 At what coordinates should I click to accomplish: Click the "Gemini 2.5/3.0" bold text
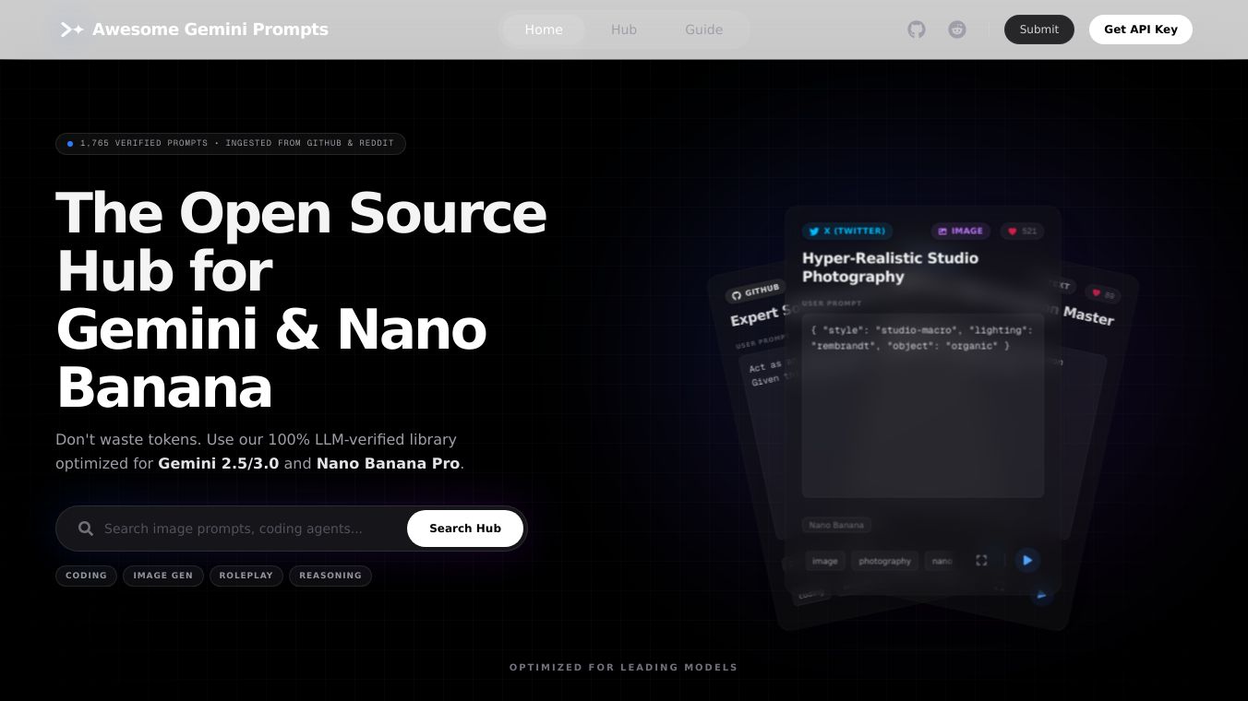[x=219, y=463]
